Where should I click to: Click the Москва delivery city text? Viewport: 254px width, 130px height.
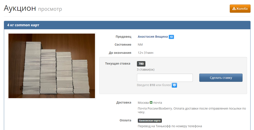click(x=143, y=103)
